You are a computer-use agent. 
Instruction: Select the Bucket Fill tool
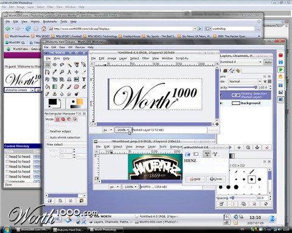coord(47,87)
